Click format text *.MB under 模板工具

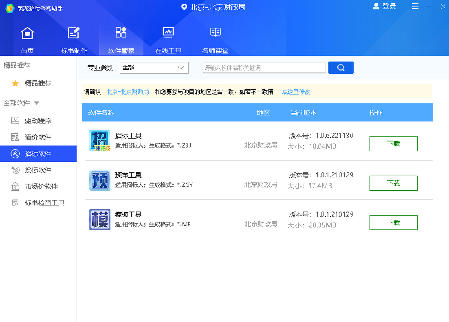click(184, 224)
